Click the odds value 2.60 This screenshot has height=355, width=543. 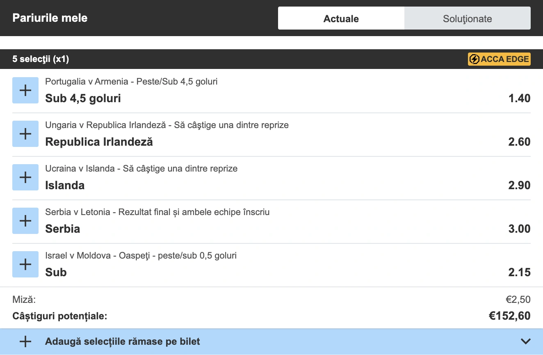tap(519, 142)
